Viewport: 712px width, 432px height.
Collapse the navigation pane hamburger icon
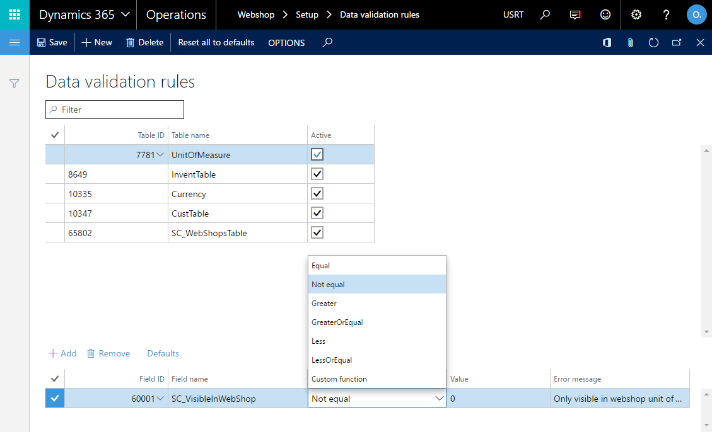coord(14,42)
